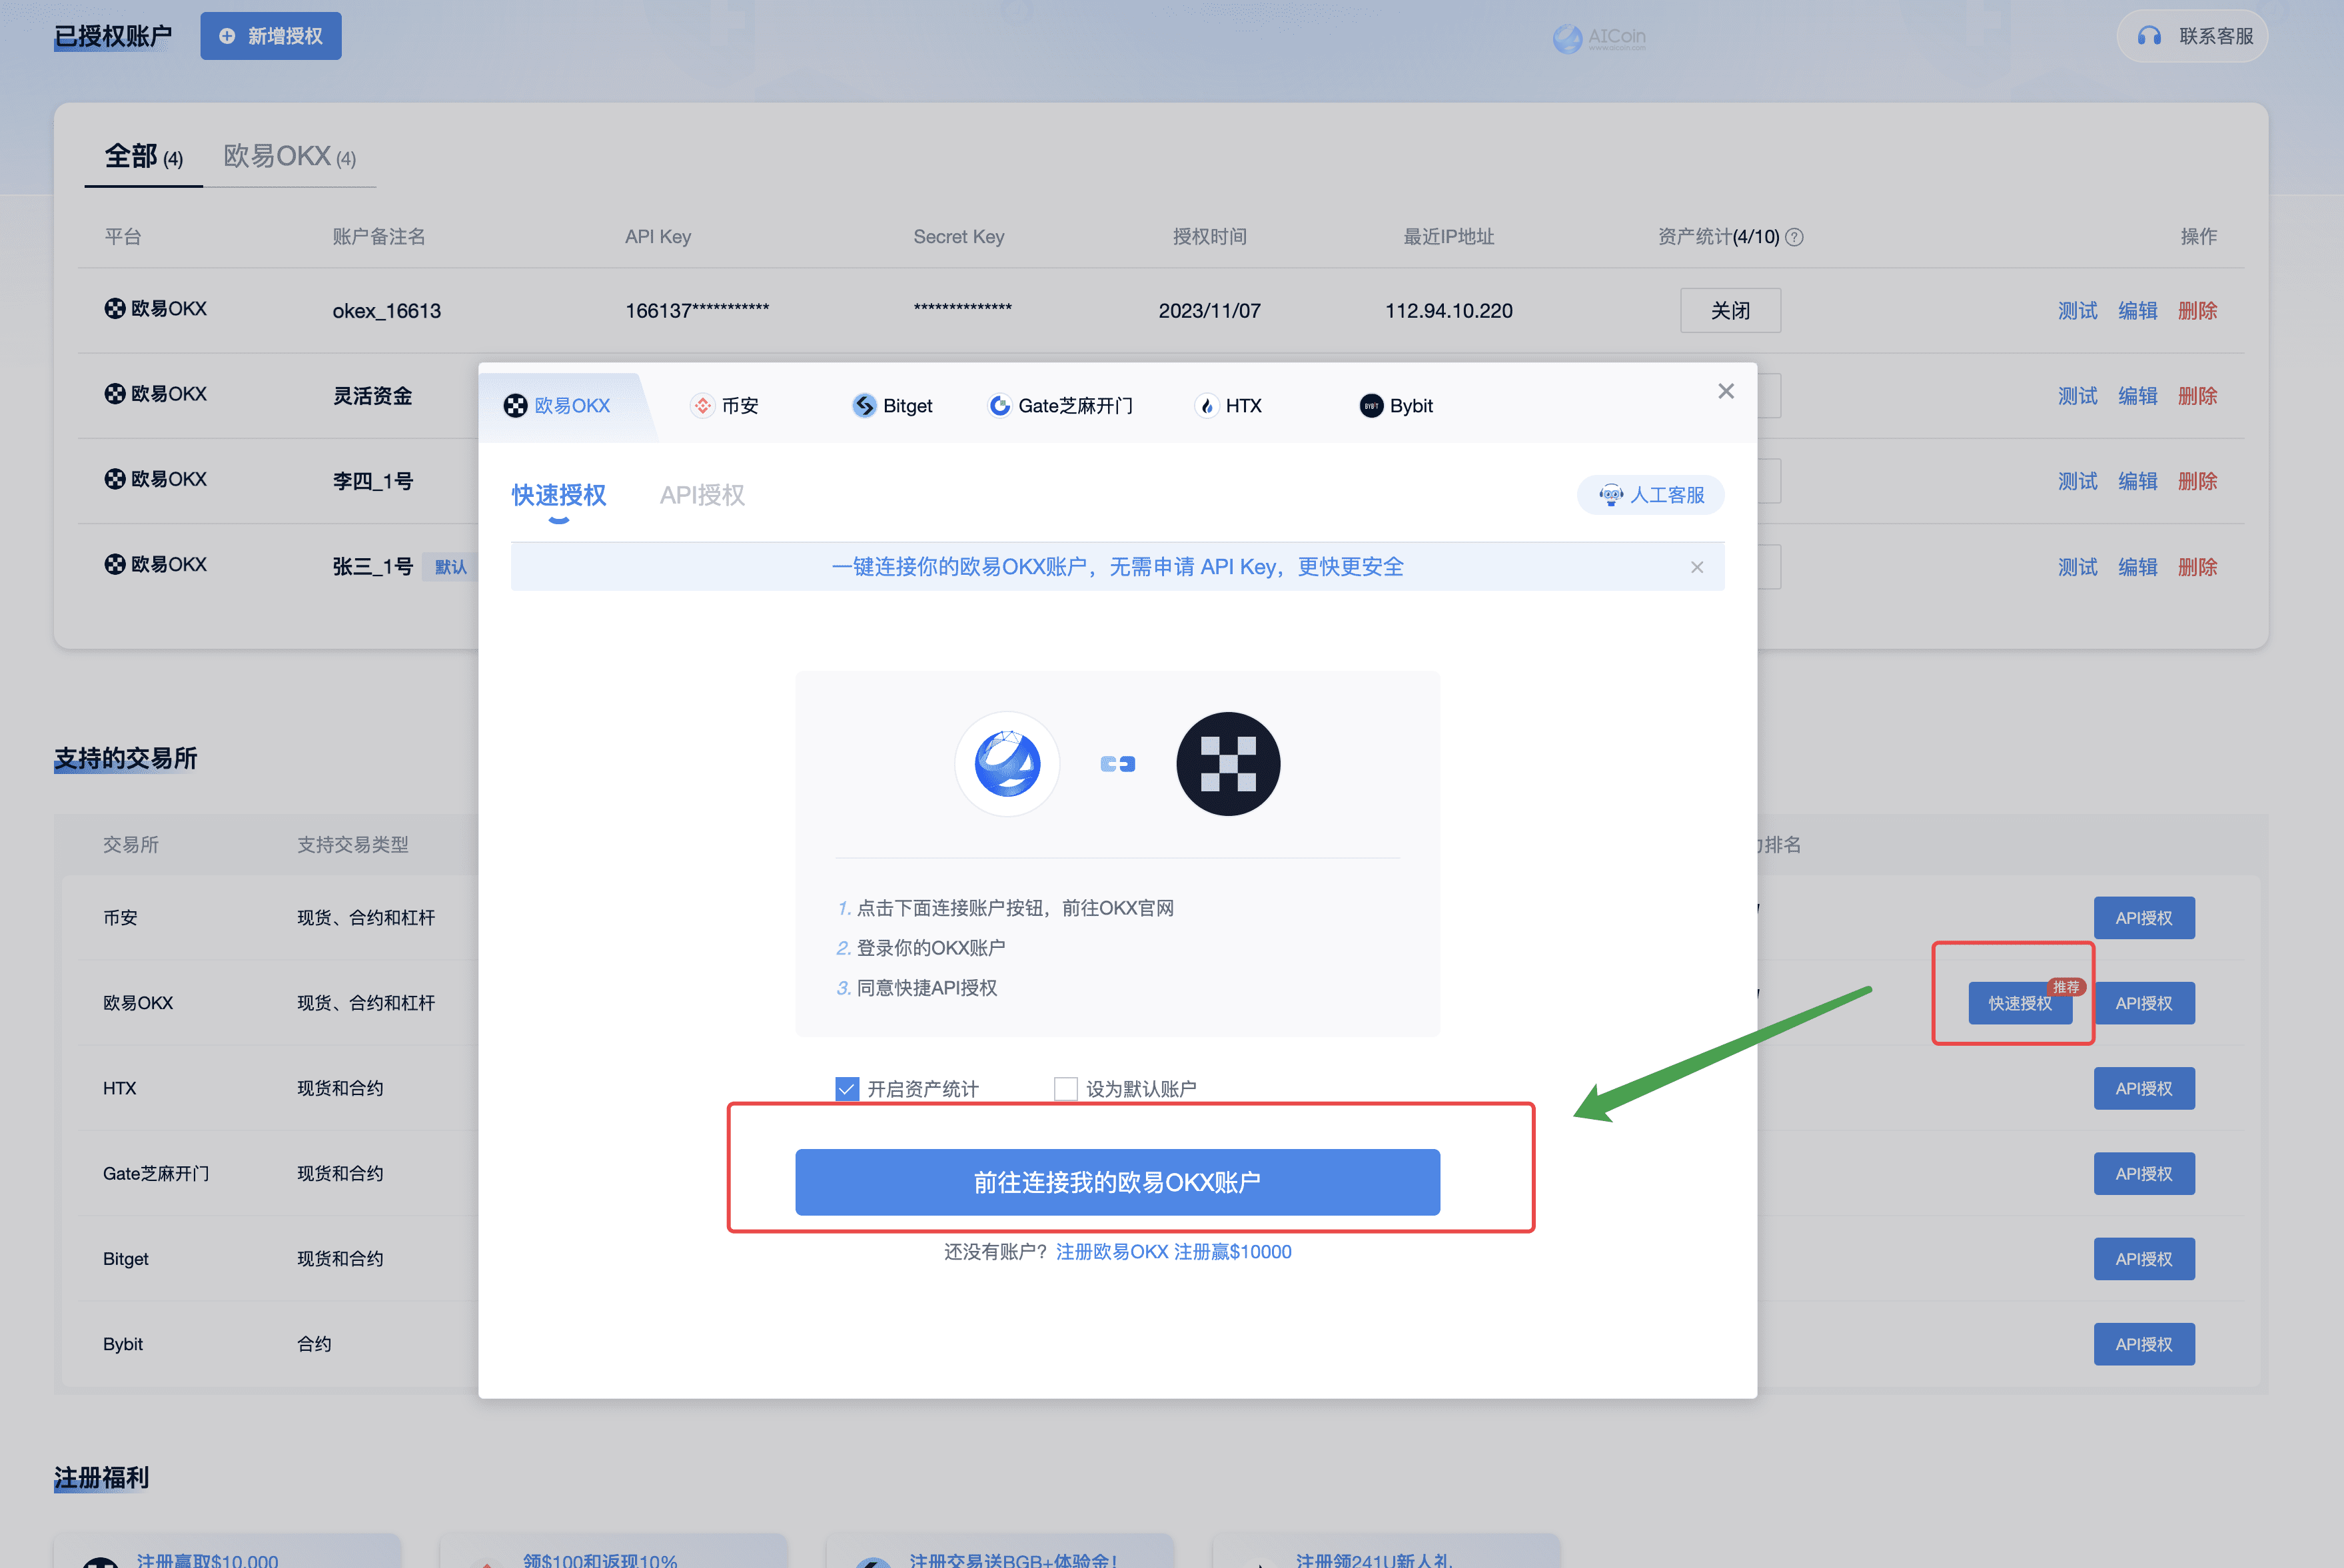The height and width of the screenshot is (1568, 2344).
Task: Open 注册欧易OKX 注册赢$10000 link
Action: tap(1174, 1252)
